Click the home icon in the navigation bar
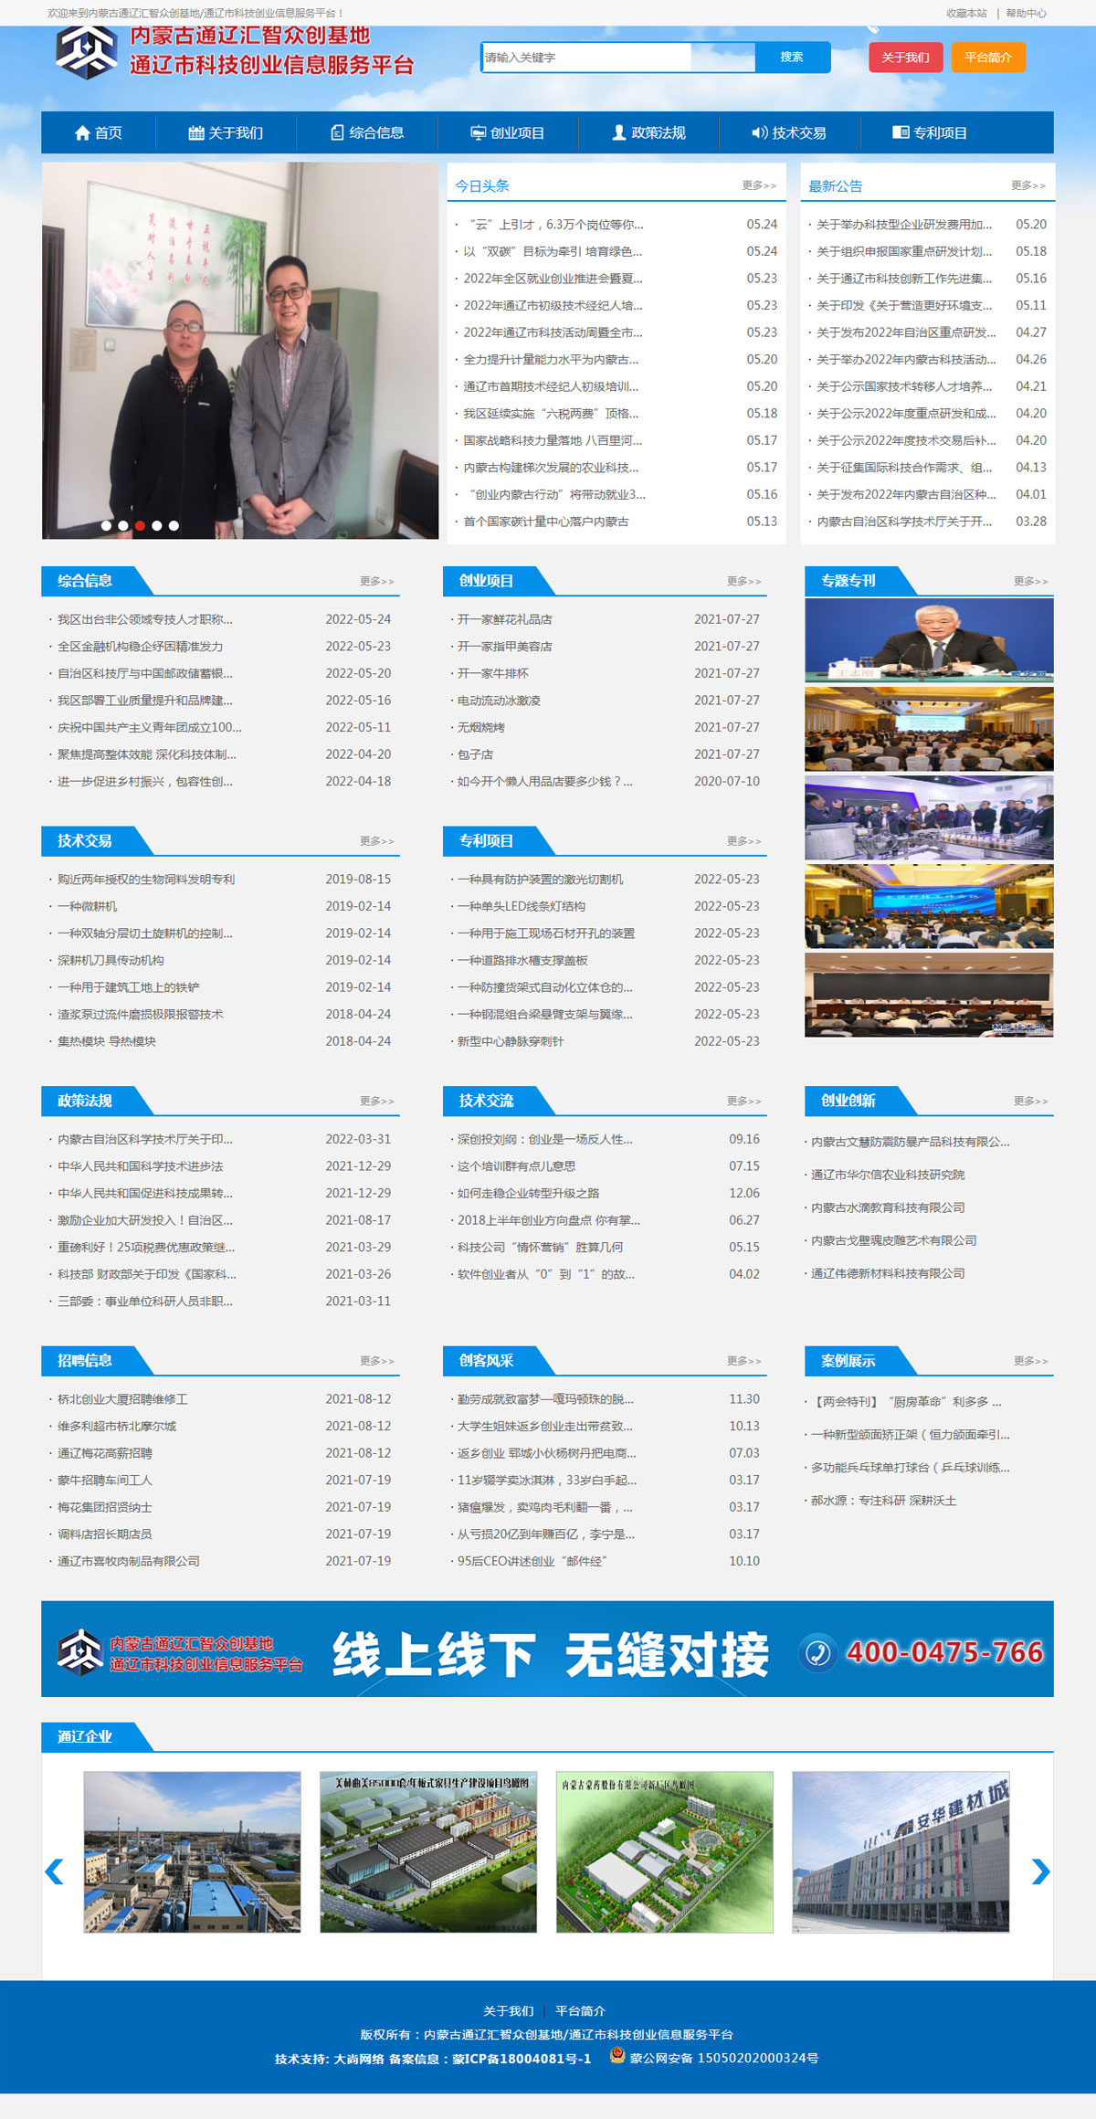1096x2119 pixels. (x=82, y=133)
